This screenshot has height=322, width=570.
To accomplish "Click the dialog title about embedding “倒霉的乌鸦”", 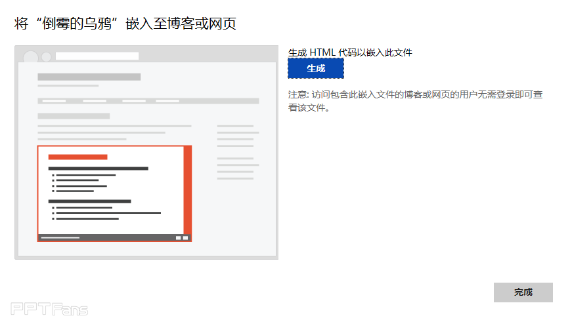I will [125, 24].
